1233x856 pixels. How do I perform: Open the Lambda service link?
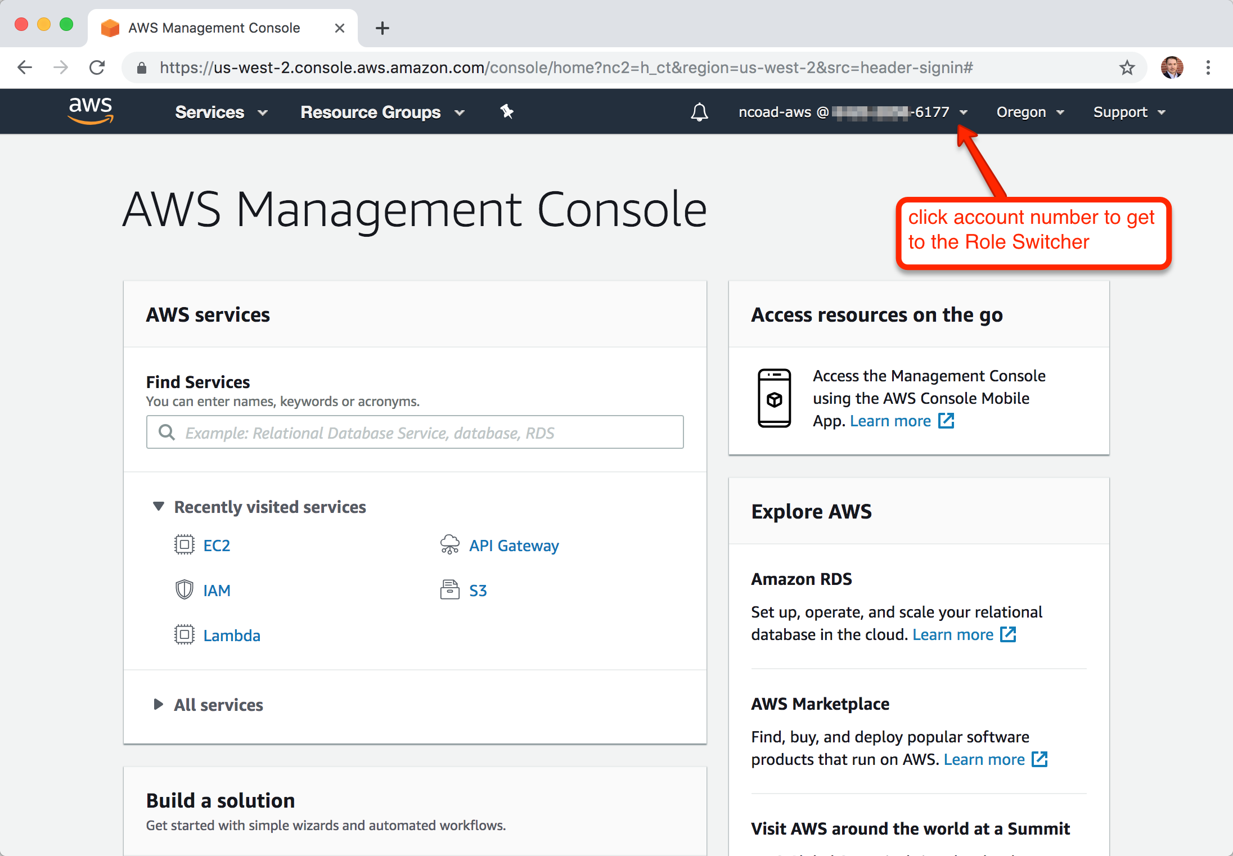(x=231, y=636)
